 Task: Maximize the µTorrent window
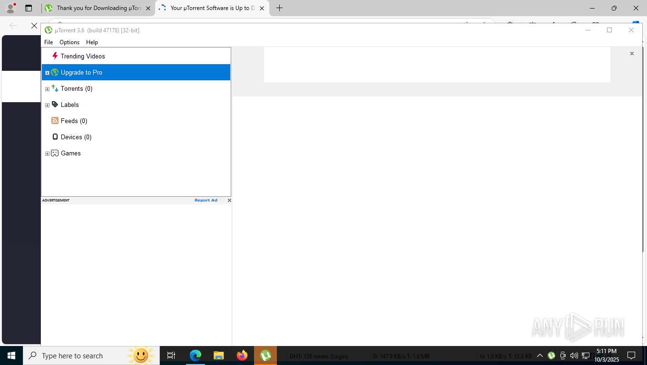coord(609,30)
